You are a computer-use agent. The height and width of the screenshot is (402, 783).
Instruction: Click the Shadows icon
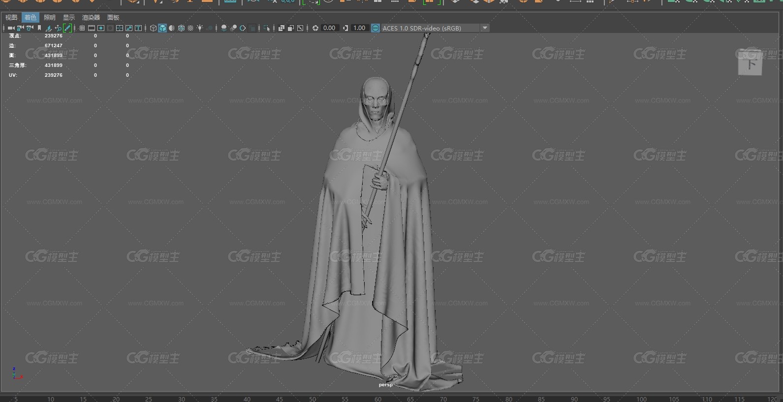pyautogui.click(x=210, y=28)
